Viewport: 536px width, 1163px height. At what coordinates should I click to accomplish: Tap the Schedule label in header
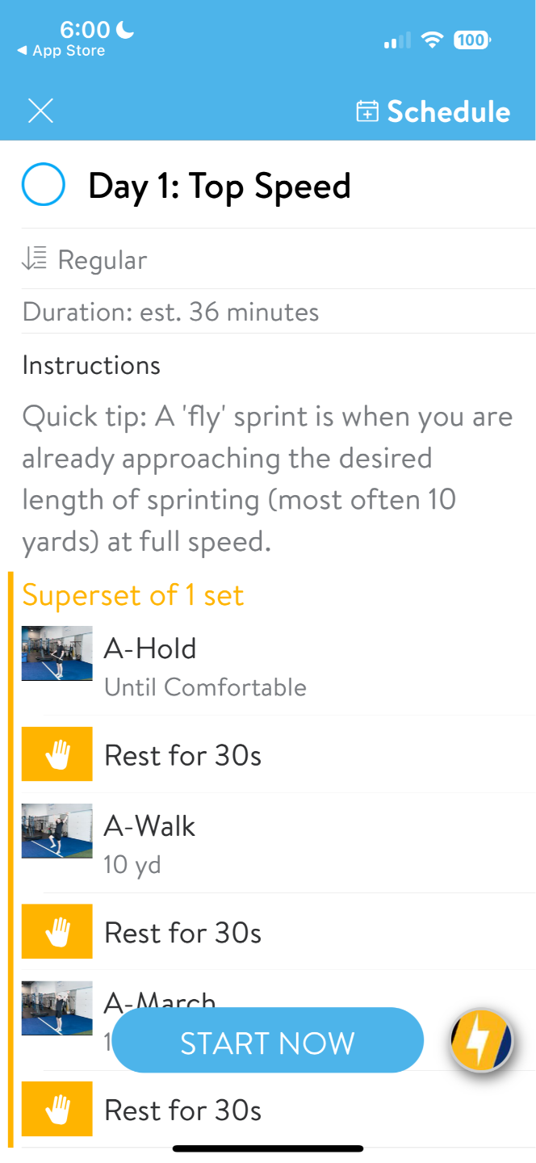tap(449, 111)
